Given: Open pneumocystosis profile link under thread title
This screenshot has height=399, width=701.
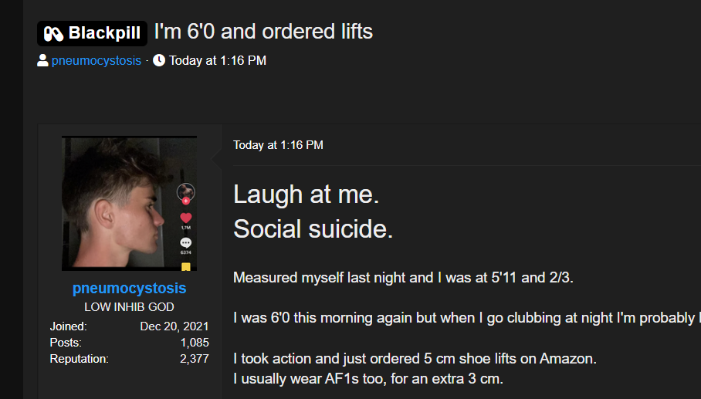Looking at the screenshot, I should tap(97, 60).
